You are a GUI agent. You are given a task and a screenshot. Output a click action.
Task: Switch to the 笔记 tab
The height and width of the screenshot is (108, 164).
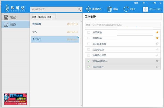tap(16, 17)
